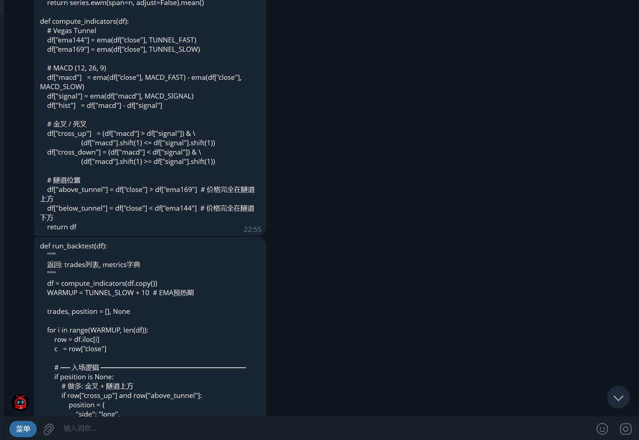Click the '# Vegas Tunnel' comment line

click(x=71, y=31)
